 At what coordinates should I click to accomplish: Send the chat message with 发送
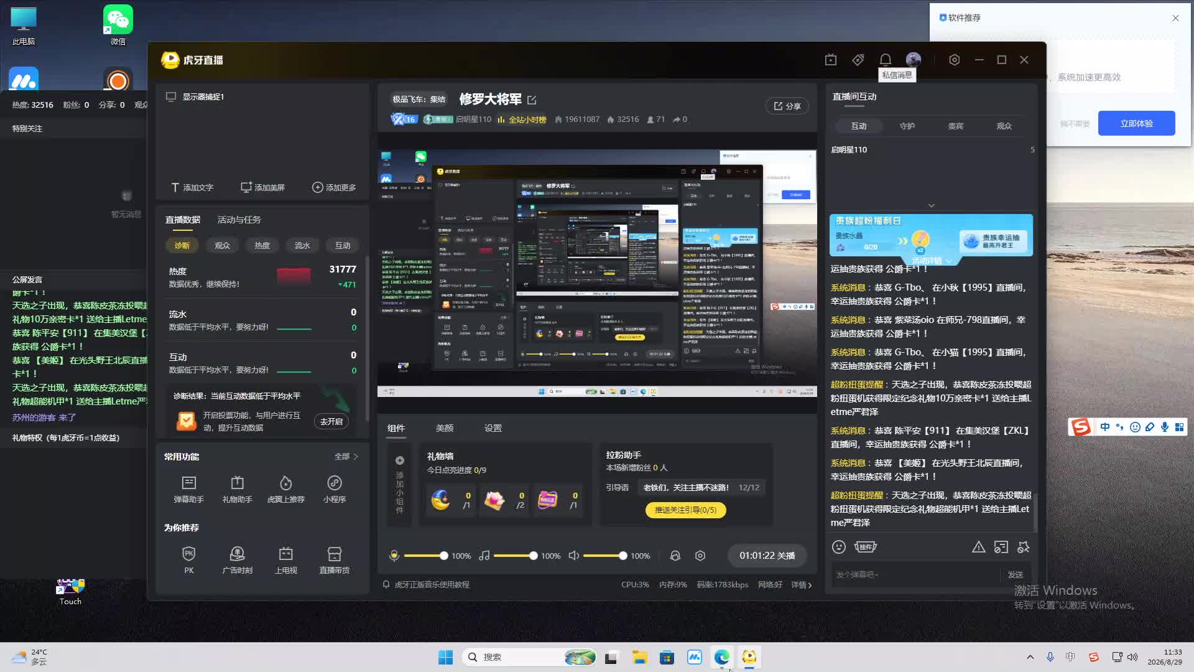(x=1015, y=575)
